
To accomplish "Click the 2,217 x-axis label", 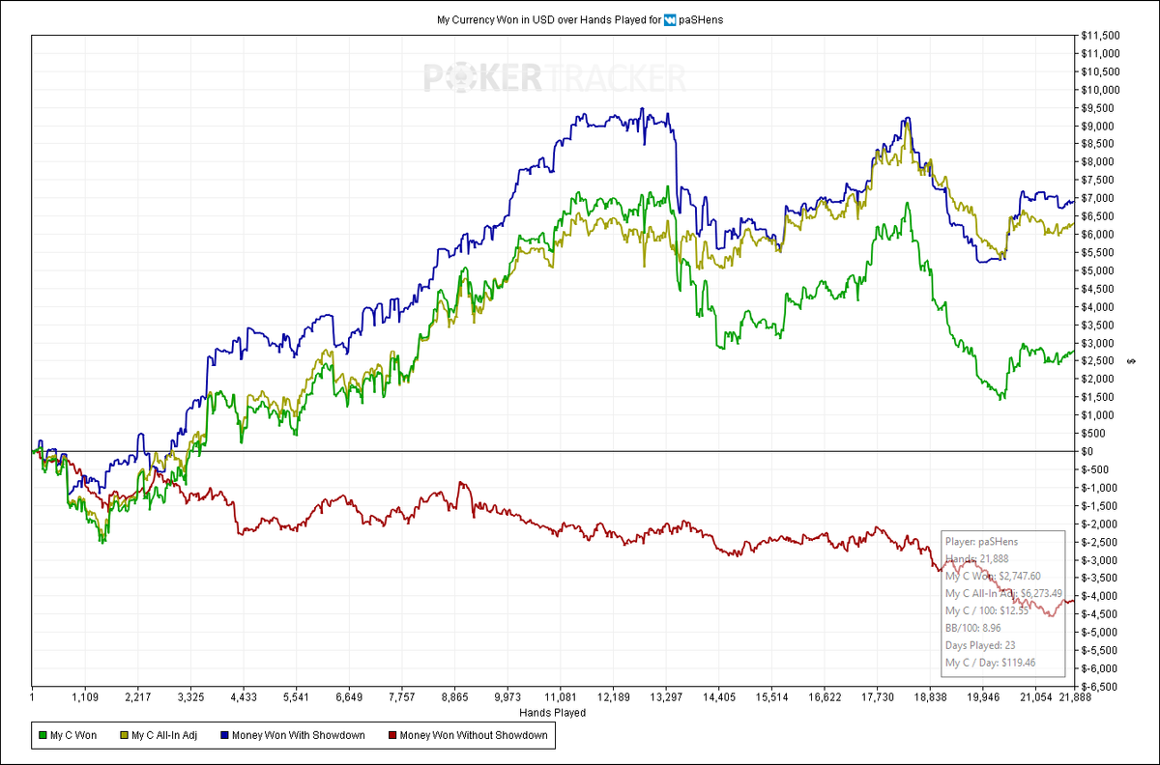I will (x=138, y=696).
